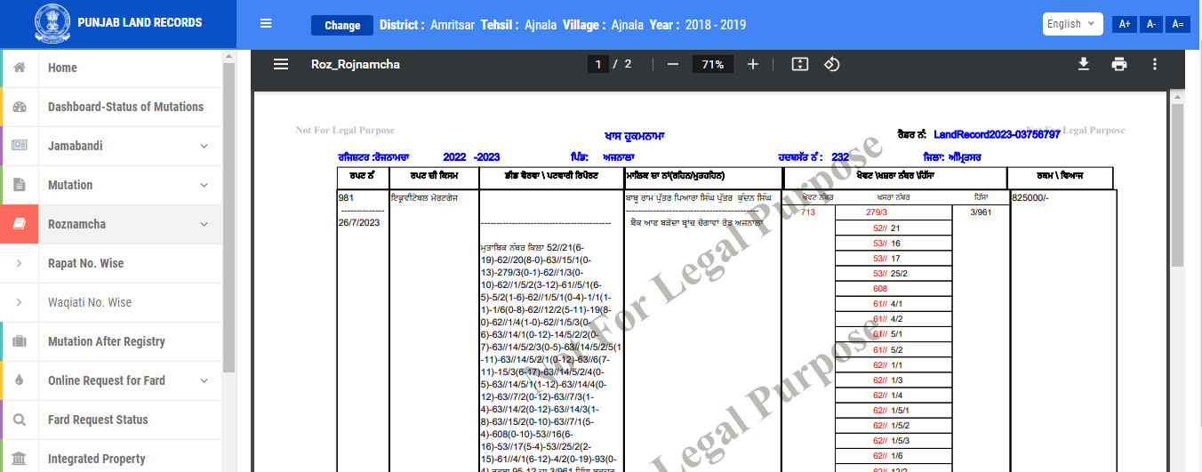Zoom in the PDF with plus icon

(x=753, y=64)
